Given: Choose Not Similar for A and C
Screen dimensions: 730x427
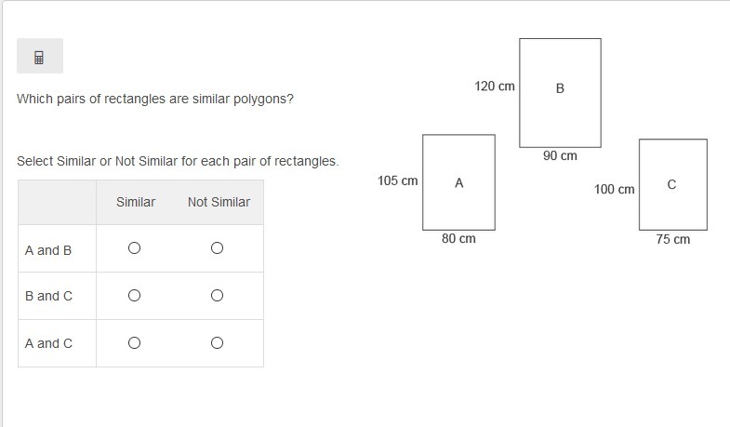Looking at the screenshot, I should coord(217,343).
